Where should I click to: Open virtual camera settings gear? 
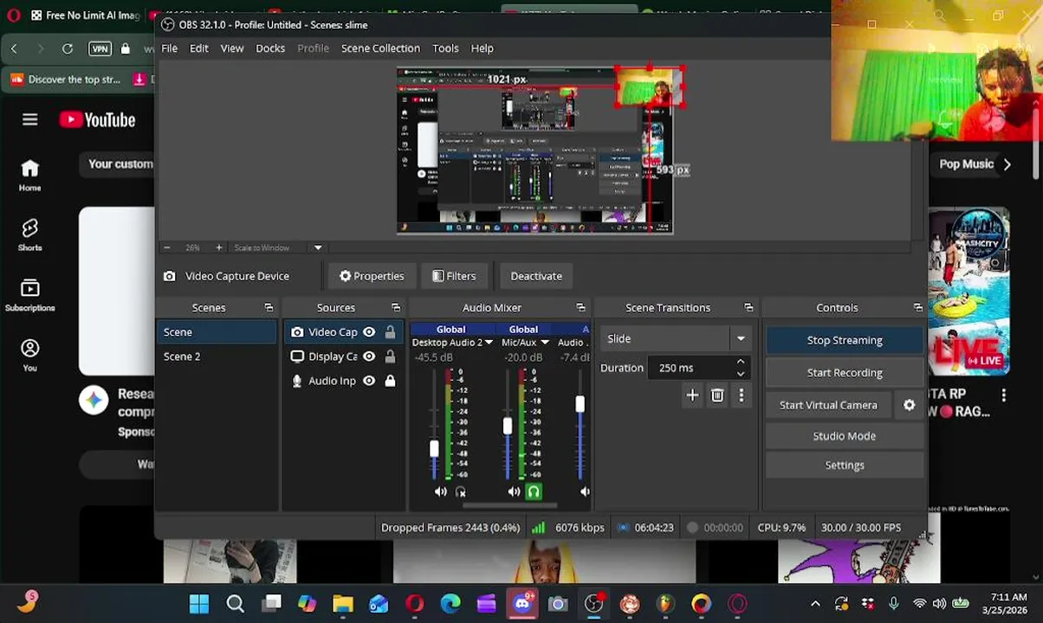pyautogui.click(x=909, y=405)
